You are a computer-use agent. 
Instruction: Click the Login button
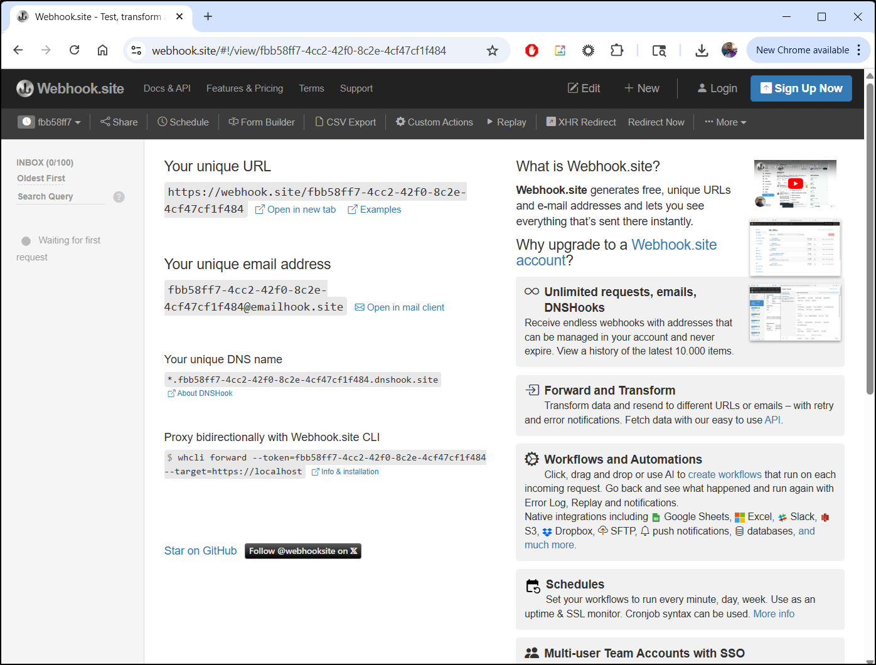coord(717,88)
